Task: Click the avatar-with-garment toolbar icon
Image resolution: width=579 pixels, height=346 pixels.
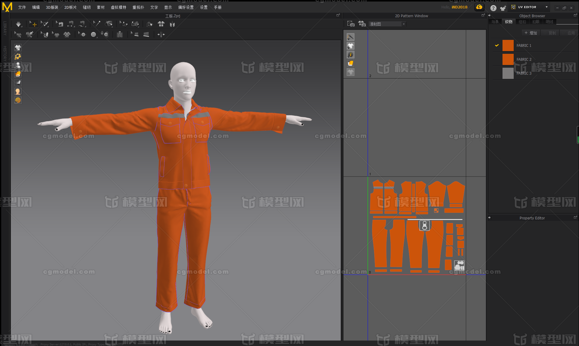Action: tap(172, 24)
